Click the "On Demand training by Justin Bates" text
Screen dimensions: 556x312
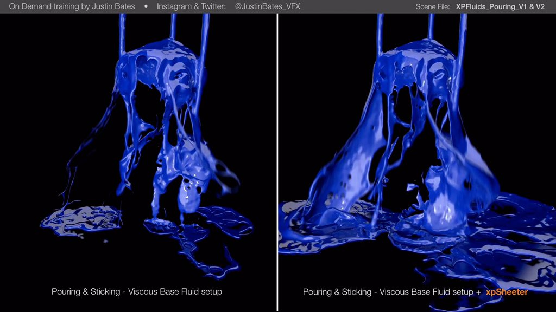click(x=72, y=6)
